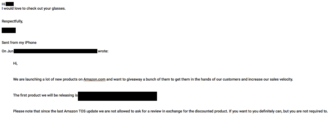
Task: Click the redacted product name box
Action: (117, 96)
